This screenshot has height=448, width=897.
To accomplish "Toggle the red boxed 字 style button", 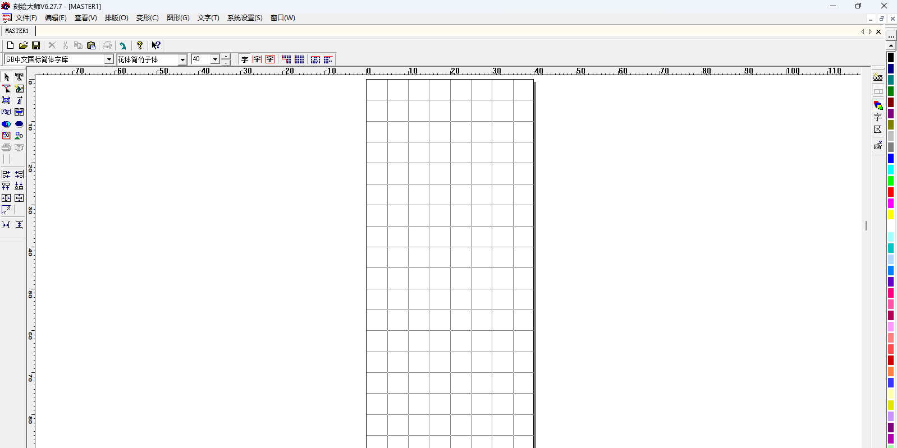I will coord(270,59).
